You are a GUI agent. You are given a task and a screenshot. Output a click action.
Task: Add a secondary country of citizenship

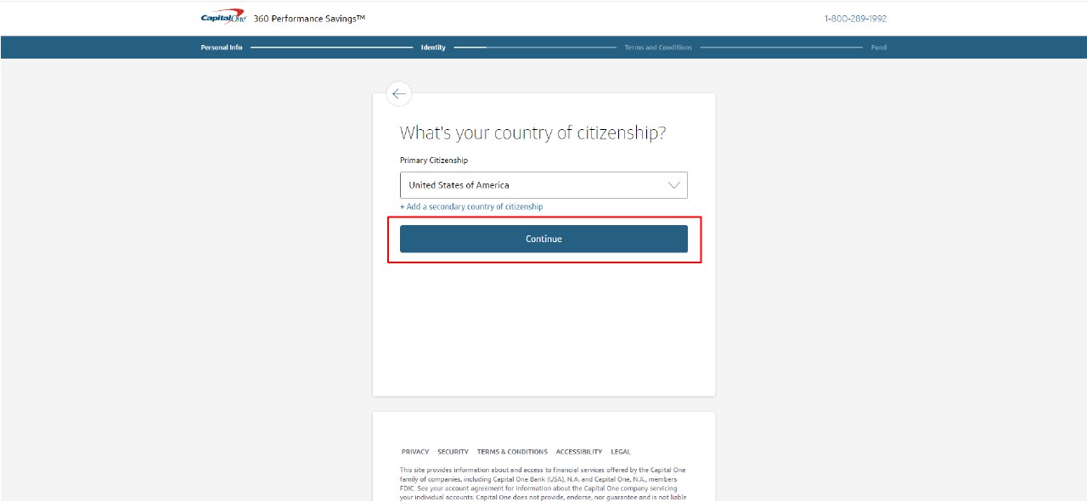pyautogui.click(x=471, y=206)
